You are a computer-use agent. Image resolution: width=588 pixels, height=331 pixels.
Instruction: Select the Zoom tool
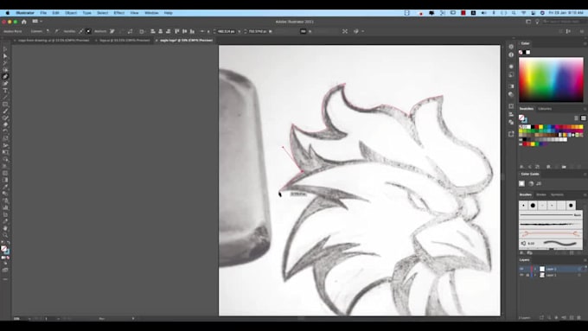click(x=5, y=235)
